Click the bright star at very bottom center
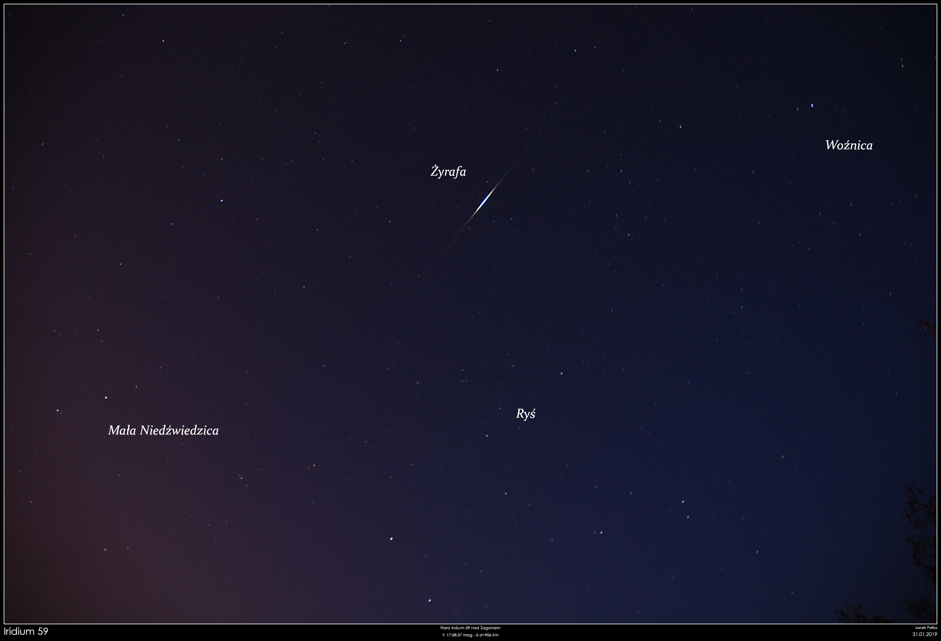941x641 pixels. point(430,600)
